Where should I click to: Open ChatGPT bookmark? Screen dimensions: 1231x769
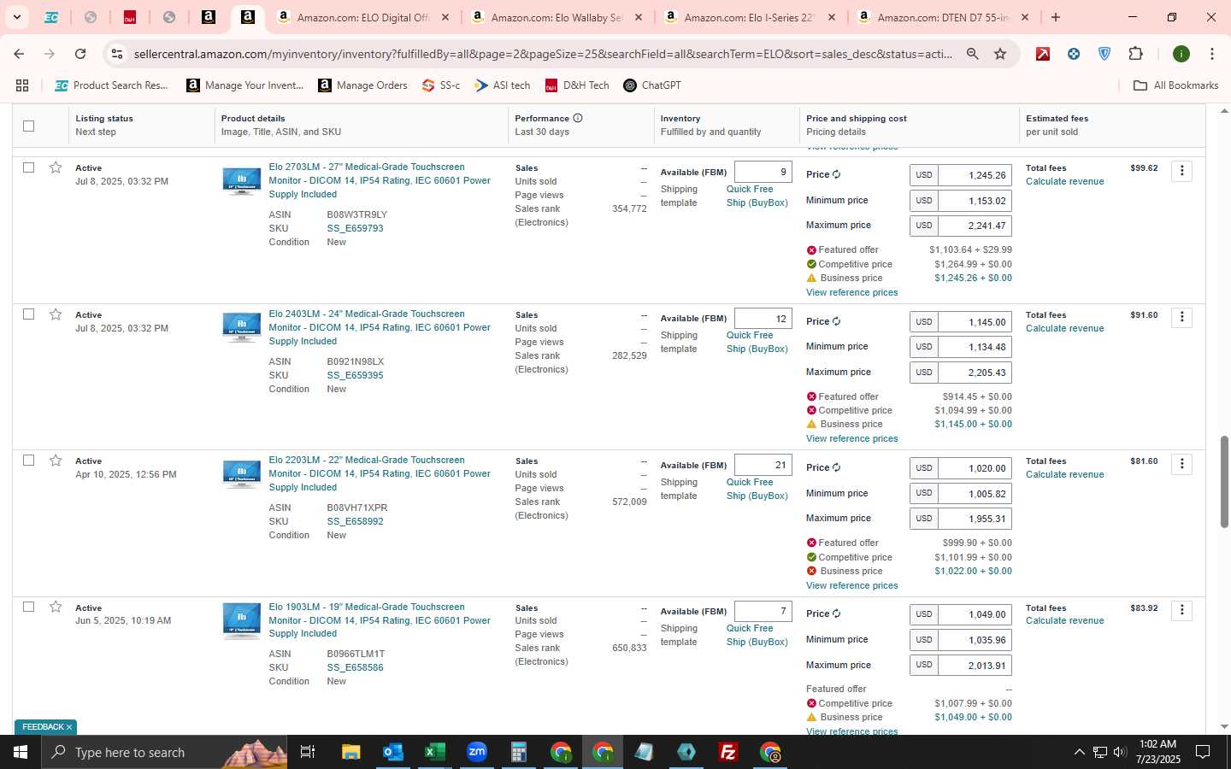pyautogui.click(x=652, y=85)
